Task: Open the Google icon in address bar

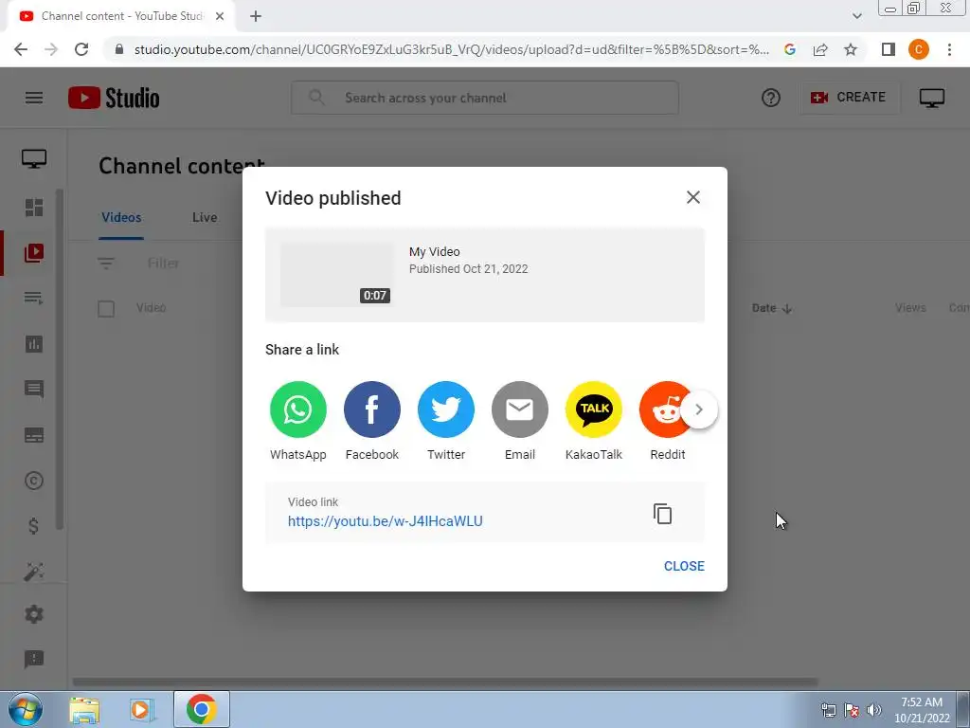Action: point(790,49)
